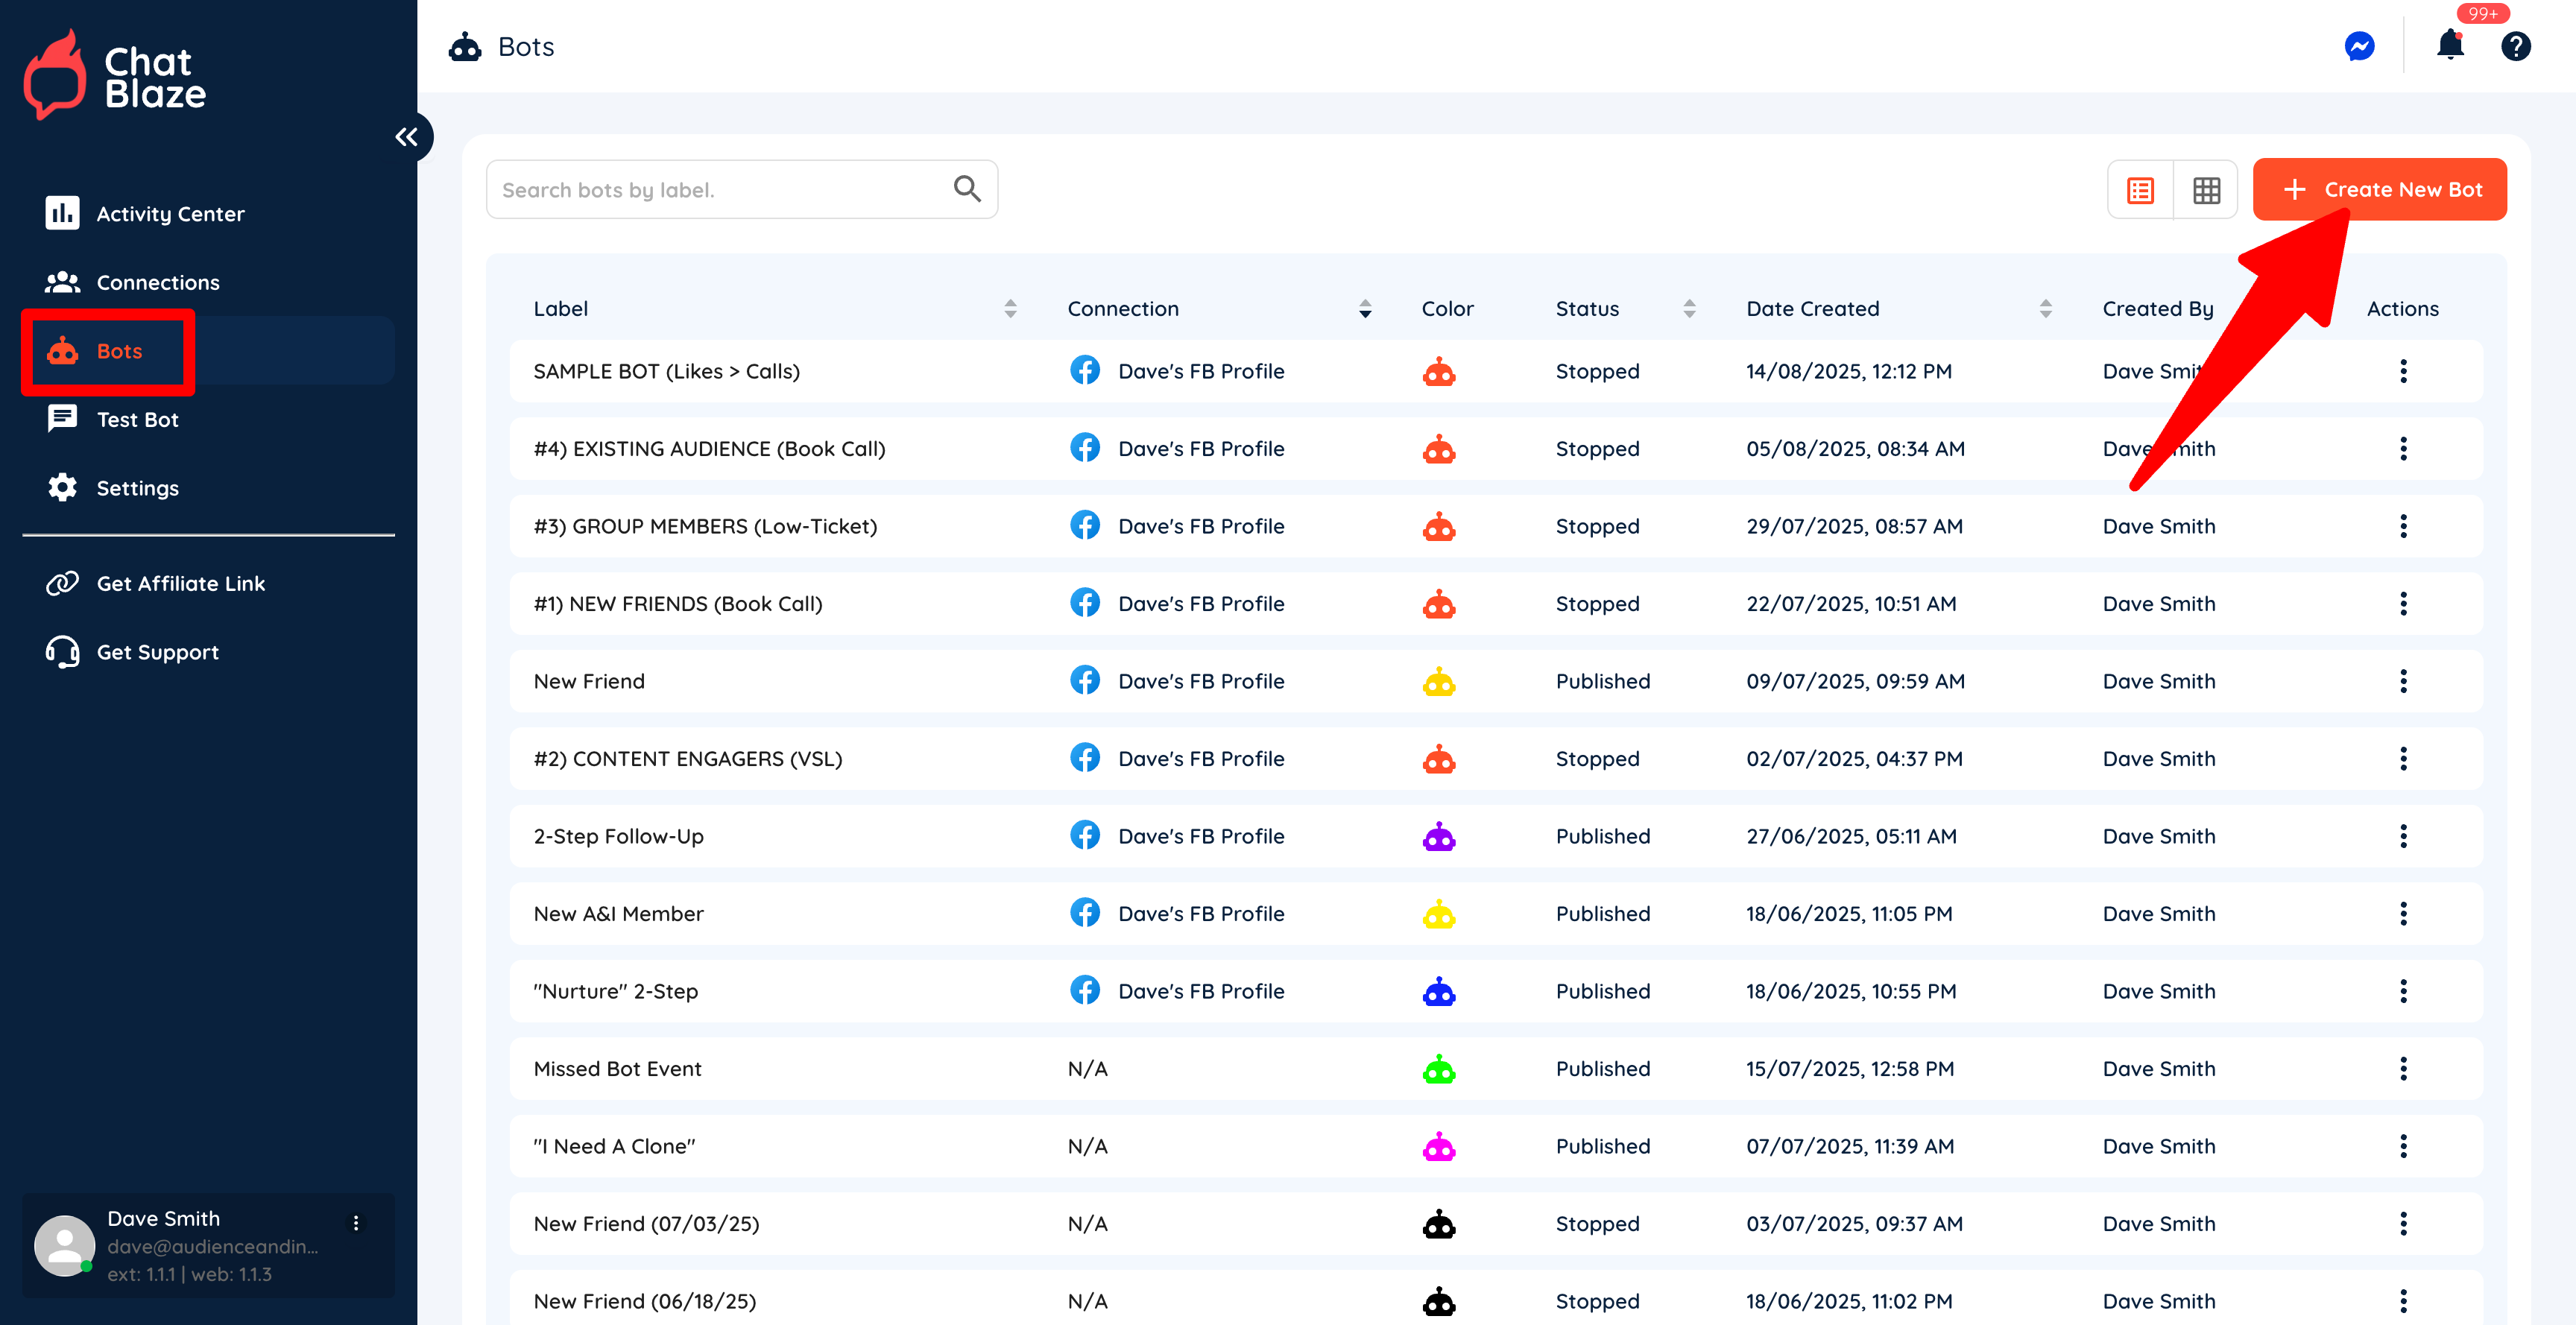Sort bots by Label column

point(1010,309)
